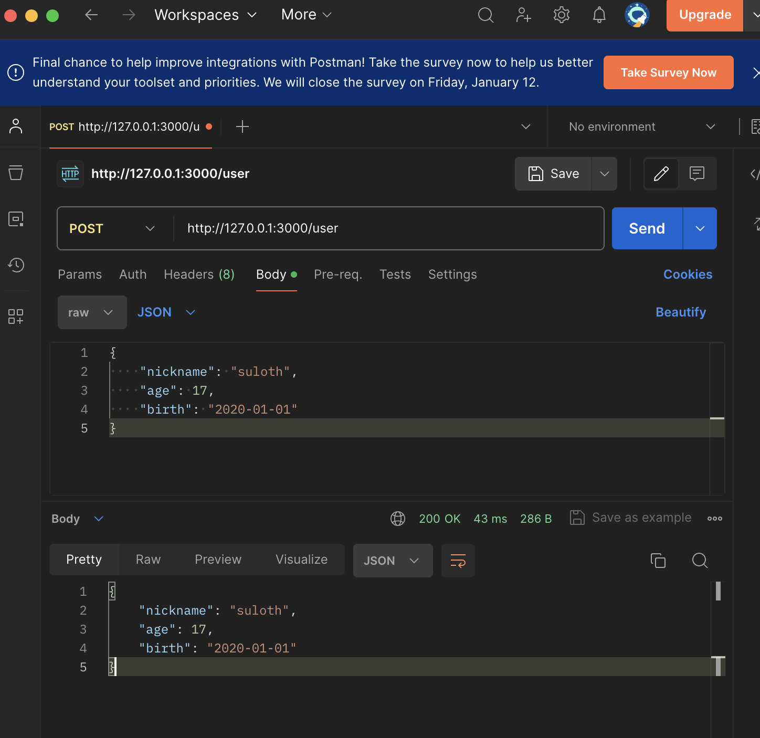Click the 200 OK status text
This screenshot has height=738, width=760.
point(439,519)
